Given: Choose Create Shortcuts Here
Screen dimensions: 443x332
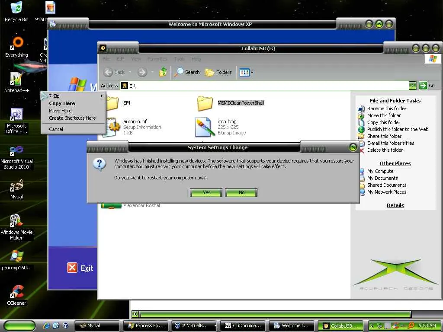Looking at the screenshot, I should [74, 118].
